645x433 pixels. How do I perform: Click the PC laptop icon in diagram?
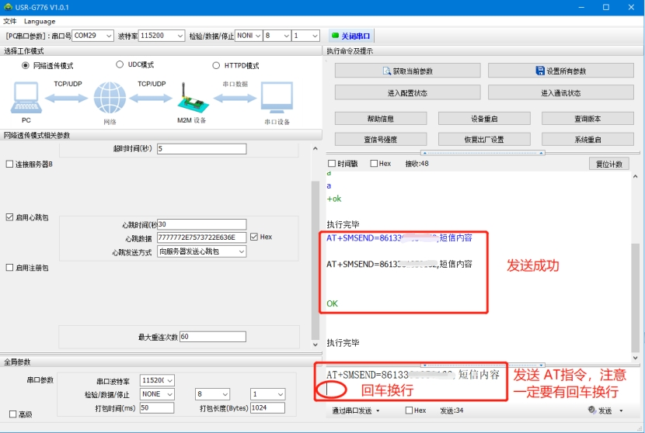[26, 99]
